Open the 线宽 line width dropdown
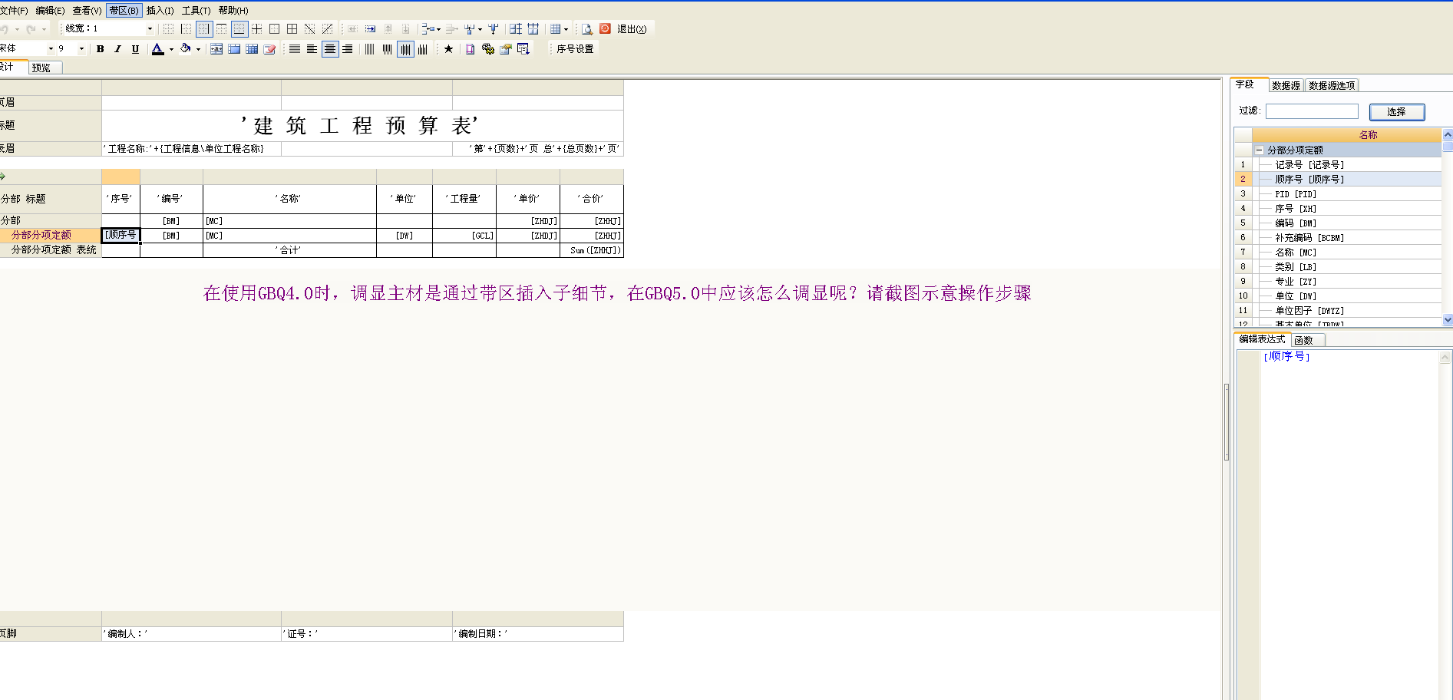Screen dimensions: 1453x700 (150, 29)
